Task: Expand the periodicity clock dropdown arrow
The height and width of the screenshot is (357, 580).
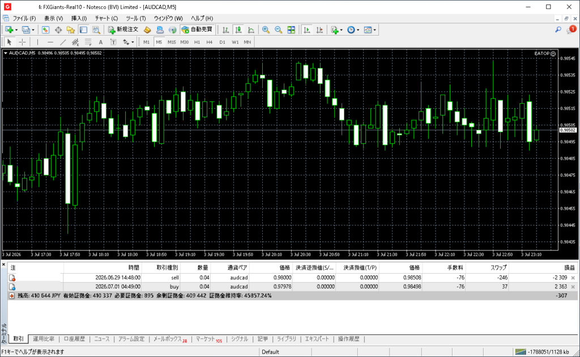Action: (358, 30)
